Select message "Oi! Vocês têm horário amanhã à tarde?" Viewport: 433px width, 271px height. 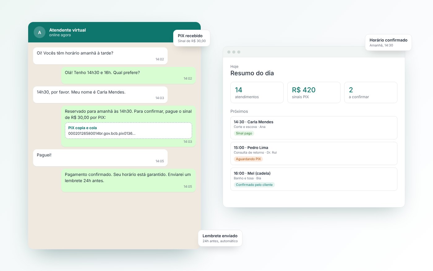coord(100,56)
